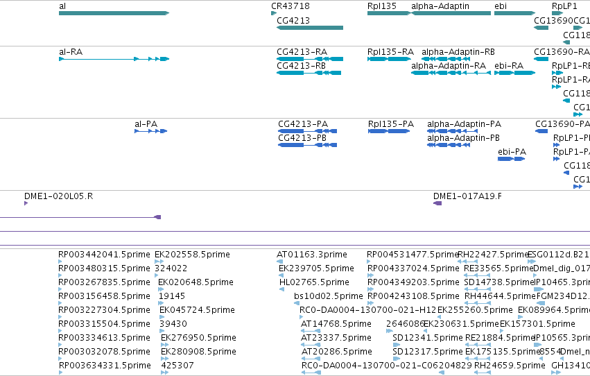The height and width of the screenshot is (376, 590).
Task: Select the CG13690-PA protein label
Action: coord(562,124)
